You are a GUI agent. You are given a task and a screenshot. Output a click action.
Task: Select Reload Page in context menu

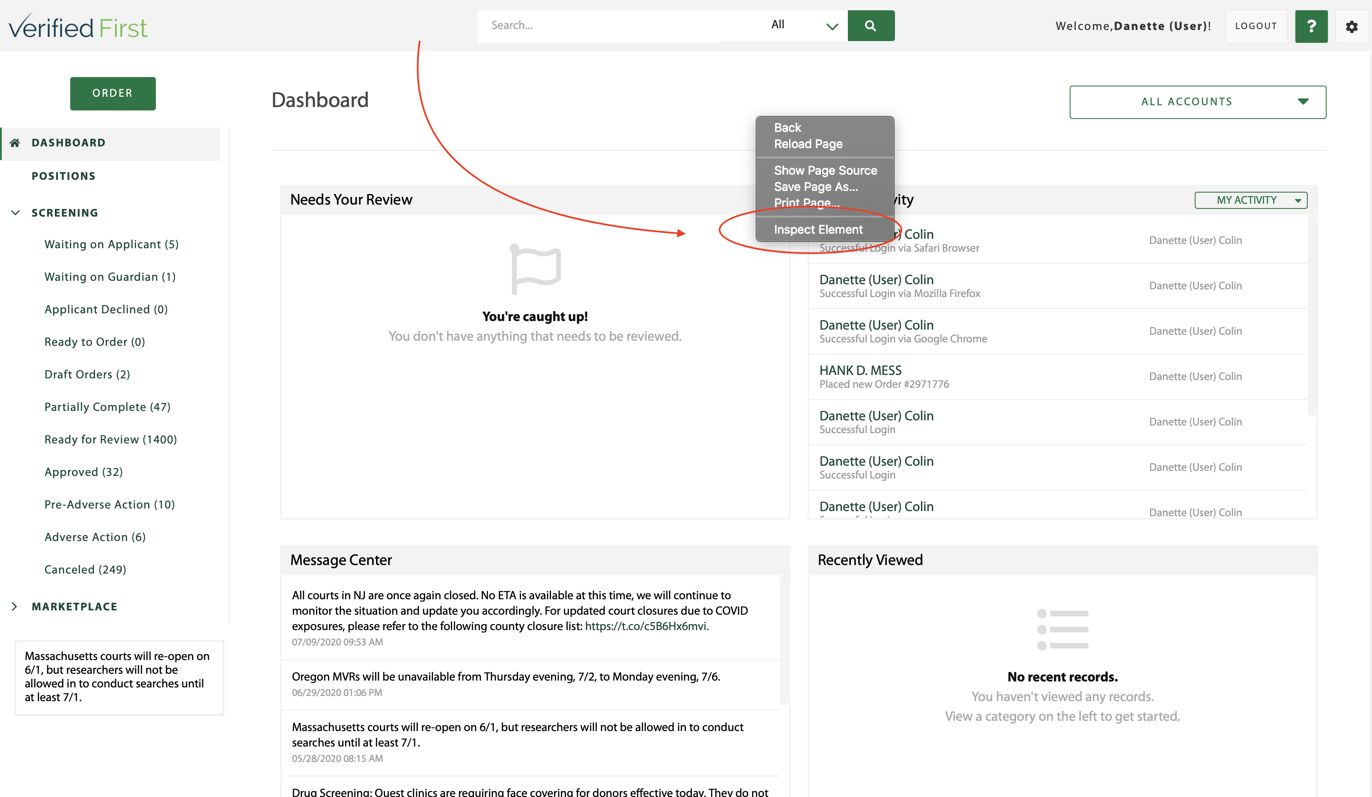click(x=808, y=144)
